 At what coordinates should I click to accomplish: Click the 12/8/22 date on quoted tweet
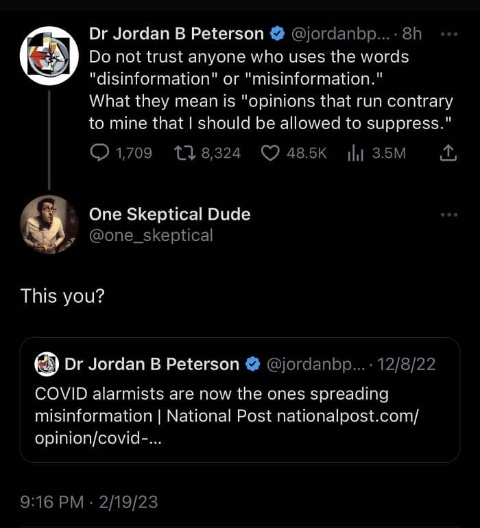tap(407, 364)
